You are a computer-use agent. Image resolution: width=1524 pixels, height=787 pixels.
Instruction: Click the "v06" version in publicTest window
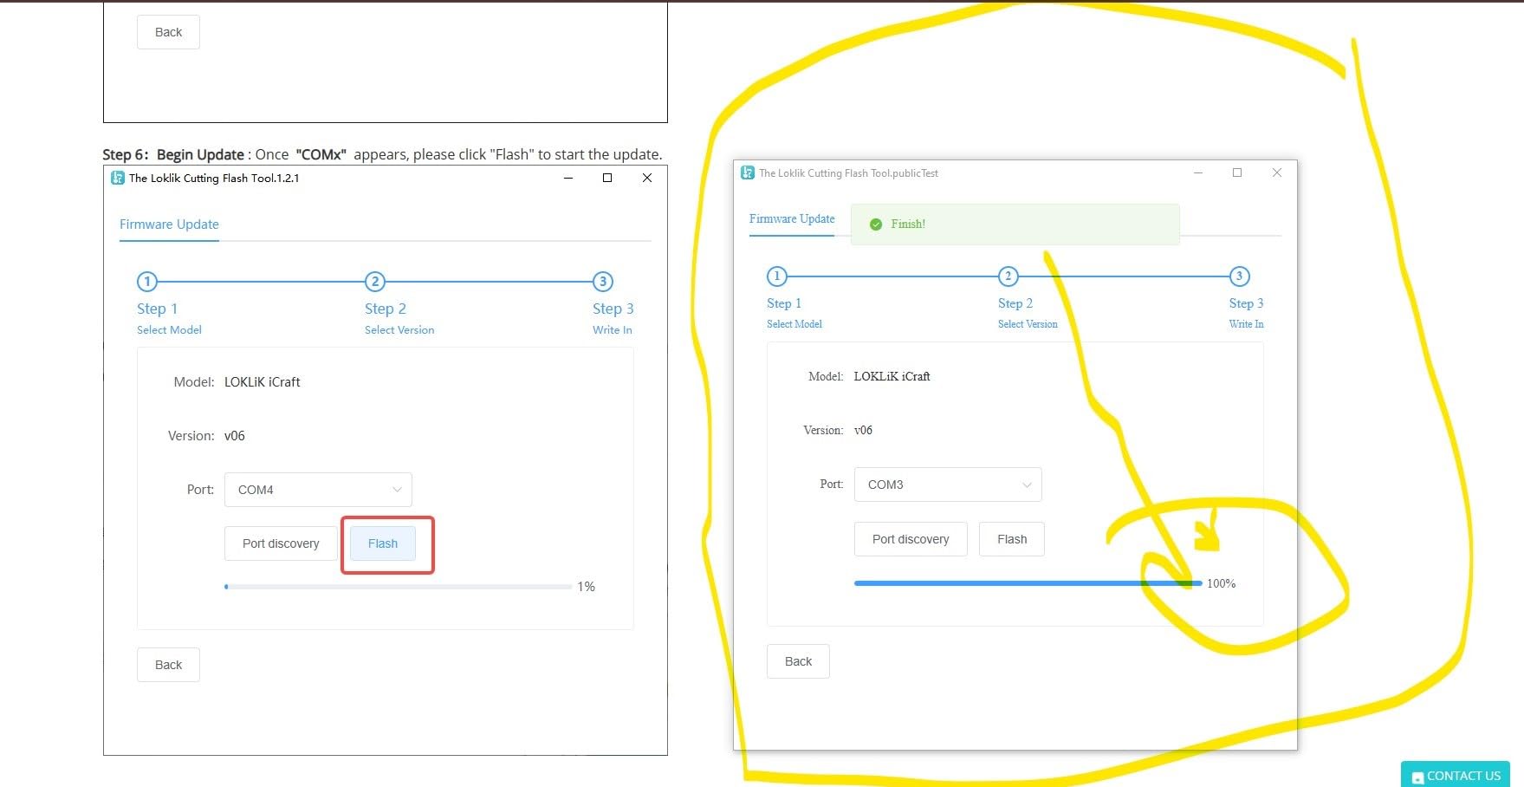pos(864,430)
